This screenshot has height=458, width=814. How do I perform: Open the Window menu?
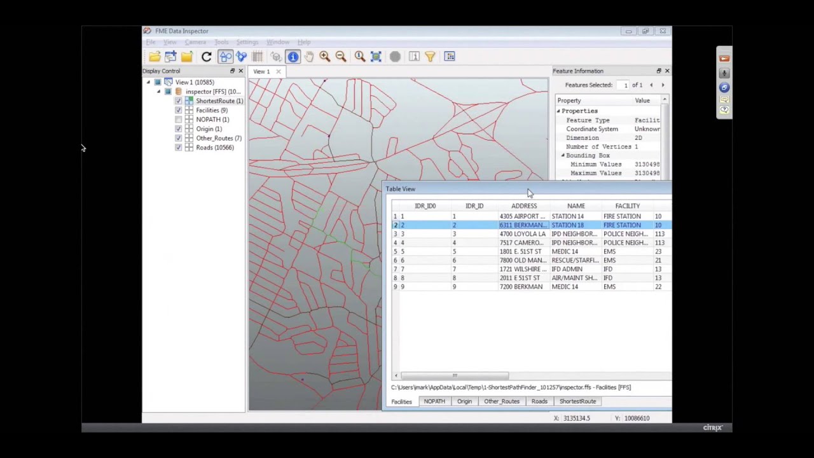tap(278, 42)
